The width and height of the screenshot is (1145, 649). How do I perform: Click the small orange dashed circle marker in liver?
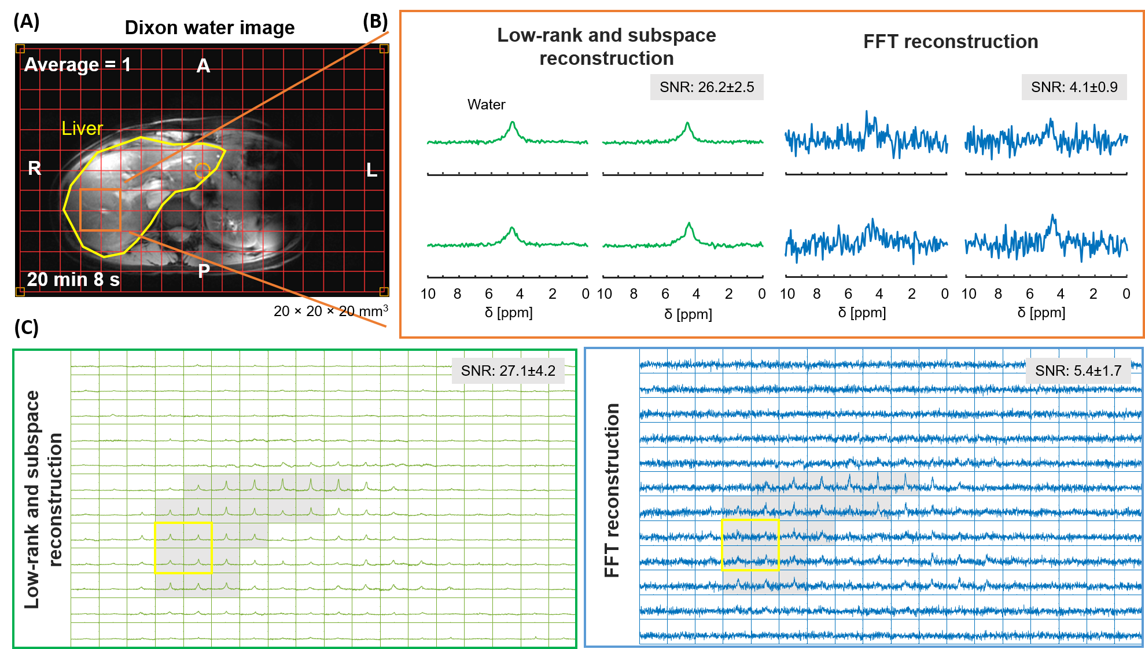coord(202,170)
